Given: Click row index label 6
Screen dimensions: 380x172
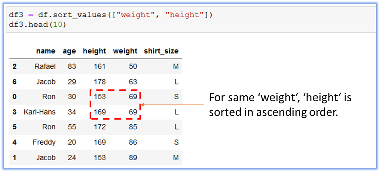Looking at the screenshot, I should [14, 82].
